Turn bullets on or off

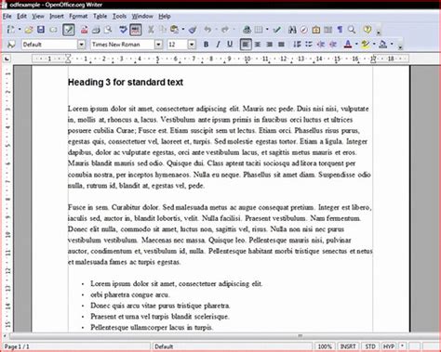pos(309,45)
